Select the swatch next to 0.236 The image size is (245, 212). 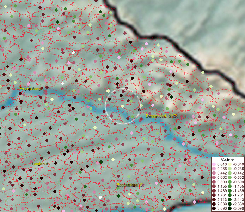point(214,169)
